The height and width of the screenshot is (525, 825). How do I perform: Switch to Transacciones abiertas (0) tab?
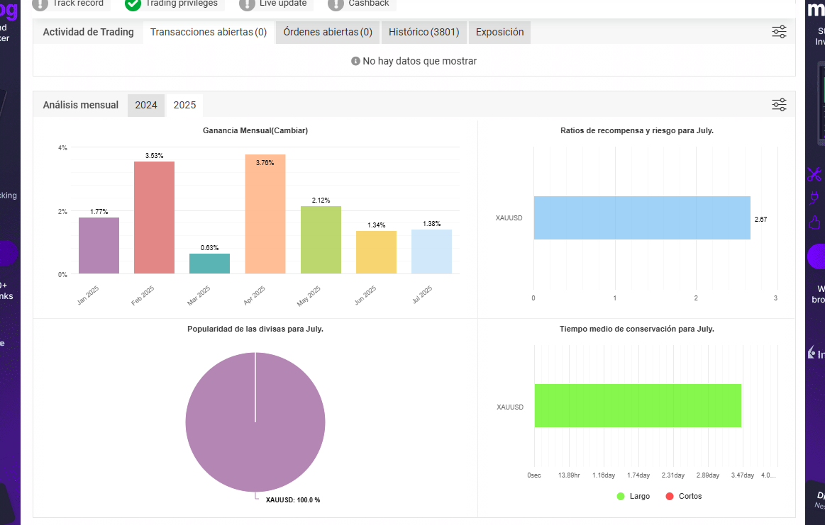point(209,32)
